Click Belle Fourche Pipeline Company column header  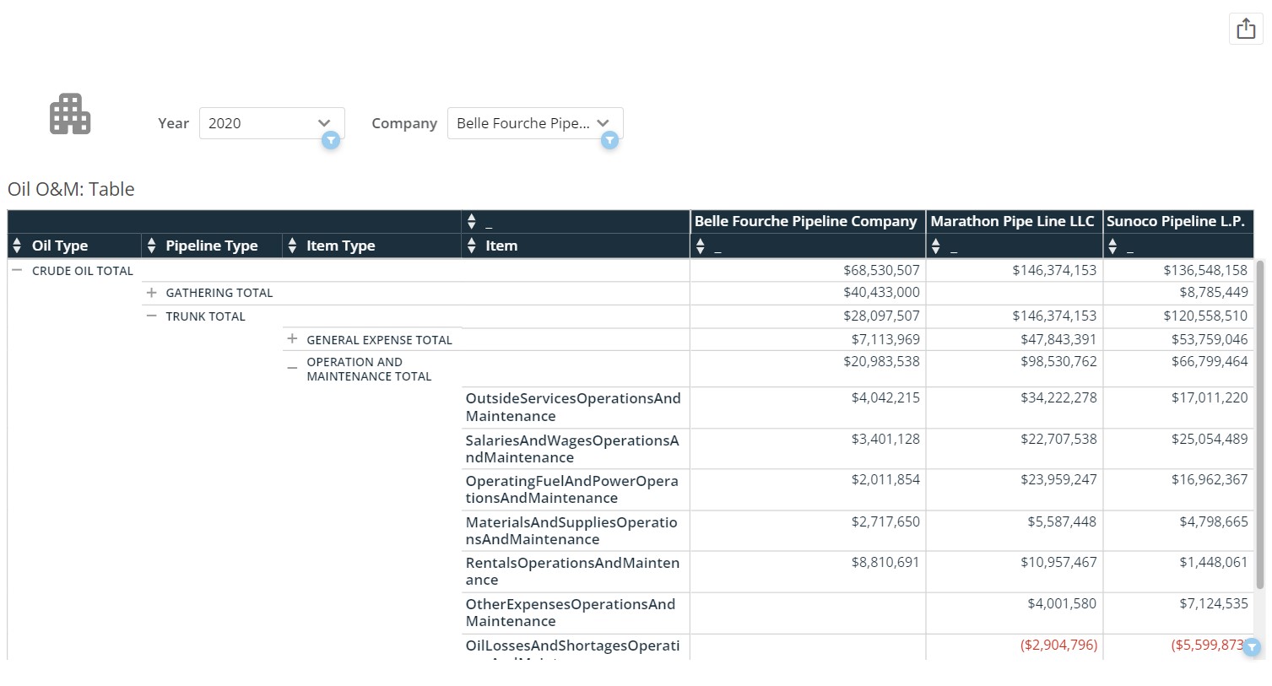[805, 221]
